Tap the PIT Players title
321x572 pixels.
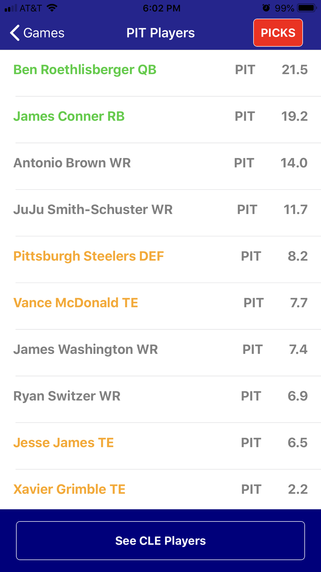coord(160,33)
